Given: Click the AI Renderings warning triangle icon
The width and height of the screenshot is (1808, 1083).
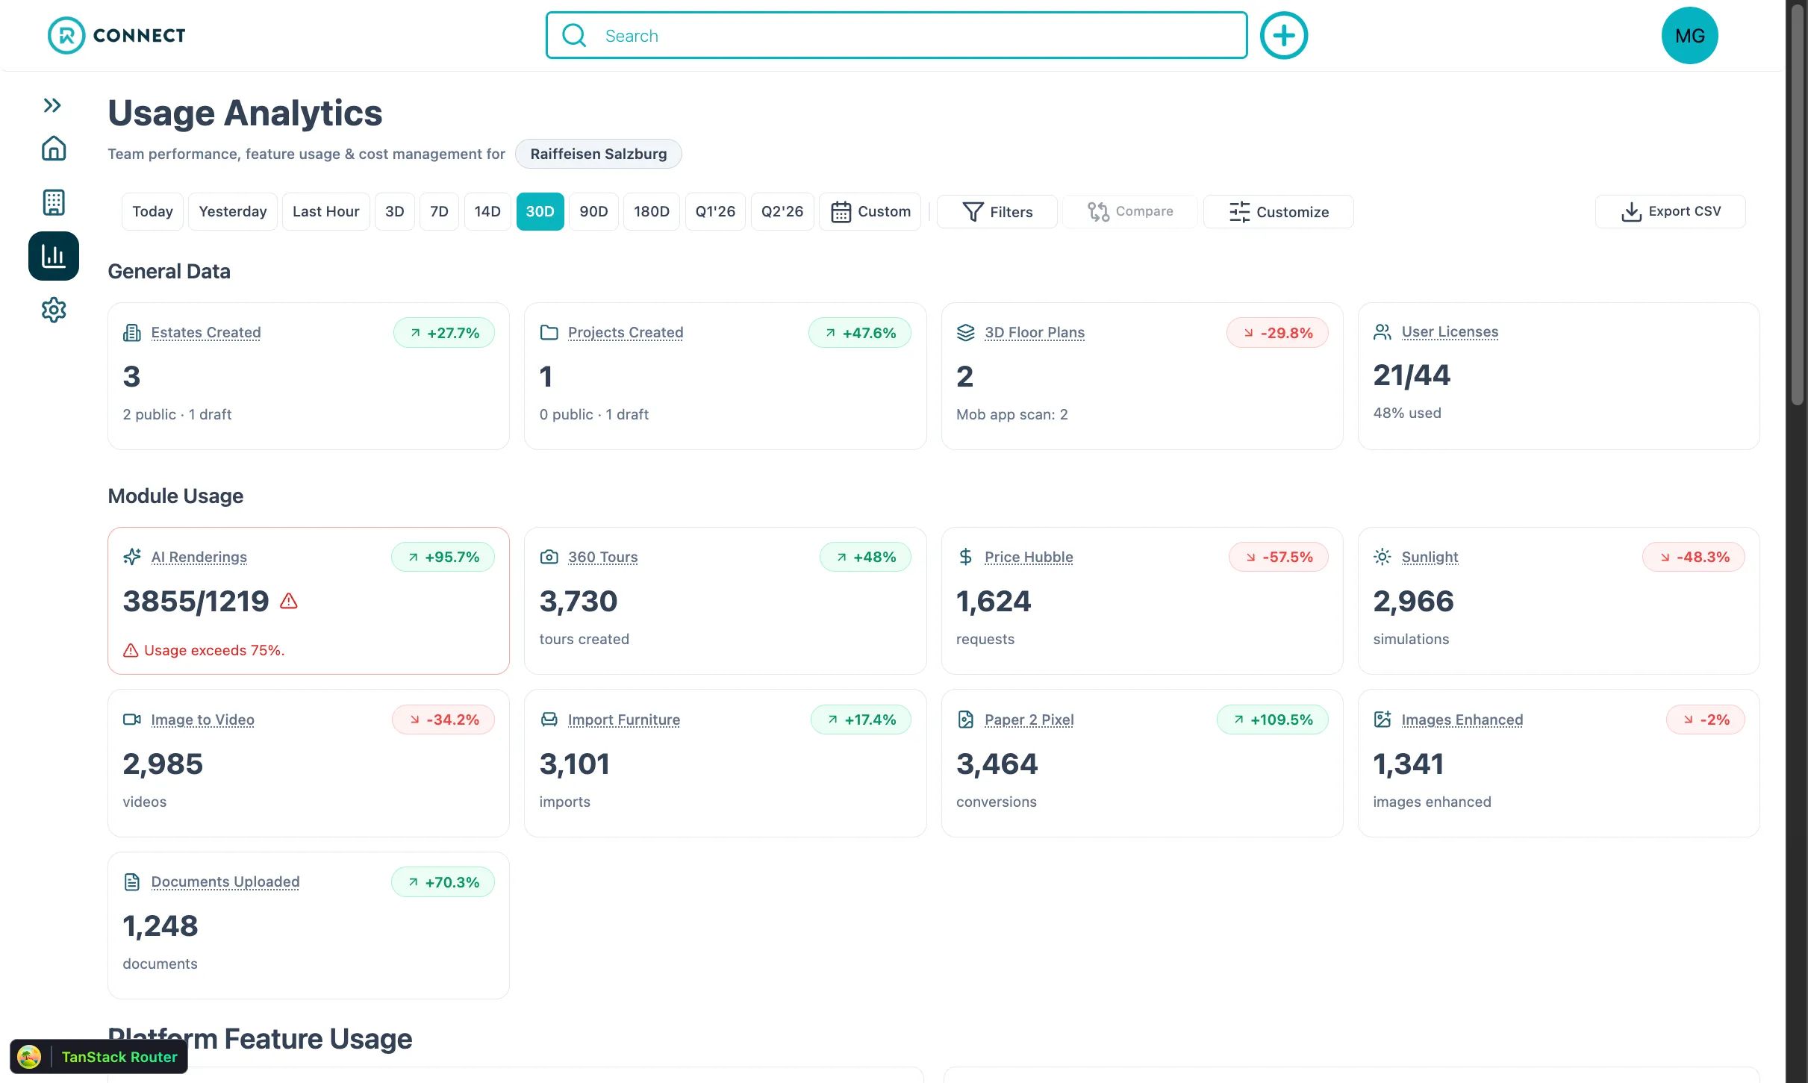Looking at the screenshot, I should click(x=289, y=601).
